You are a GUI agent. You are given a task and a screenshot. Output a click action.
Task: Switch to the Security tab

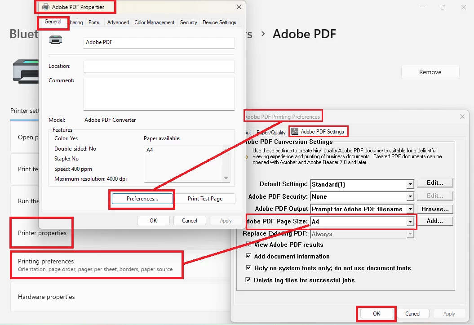[188, 22]
